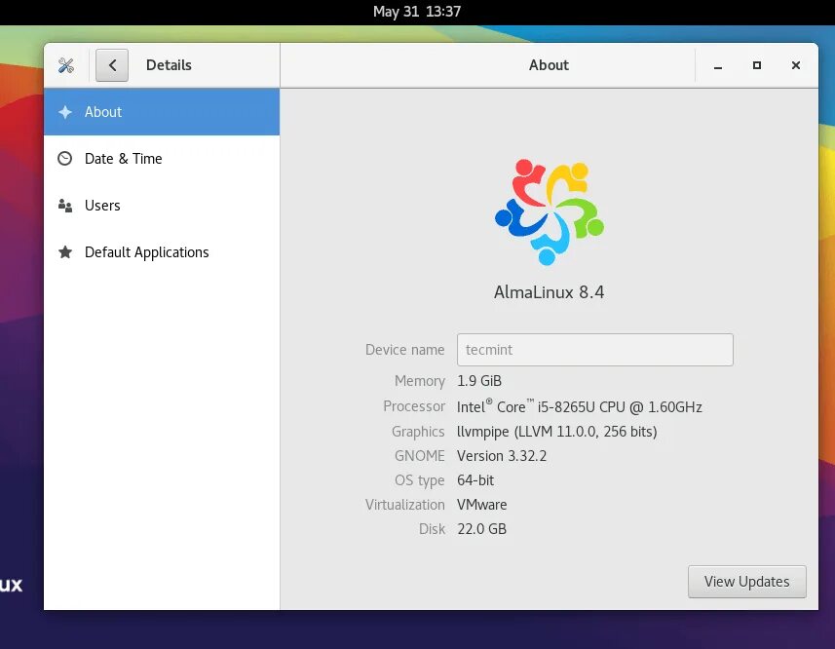Screen dimensions: 835x649
Task: Click the sparkle icon beside About
Action: (x=65, y=112)
